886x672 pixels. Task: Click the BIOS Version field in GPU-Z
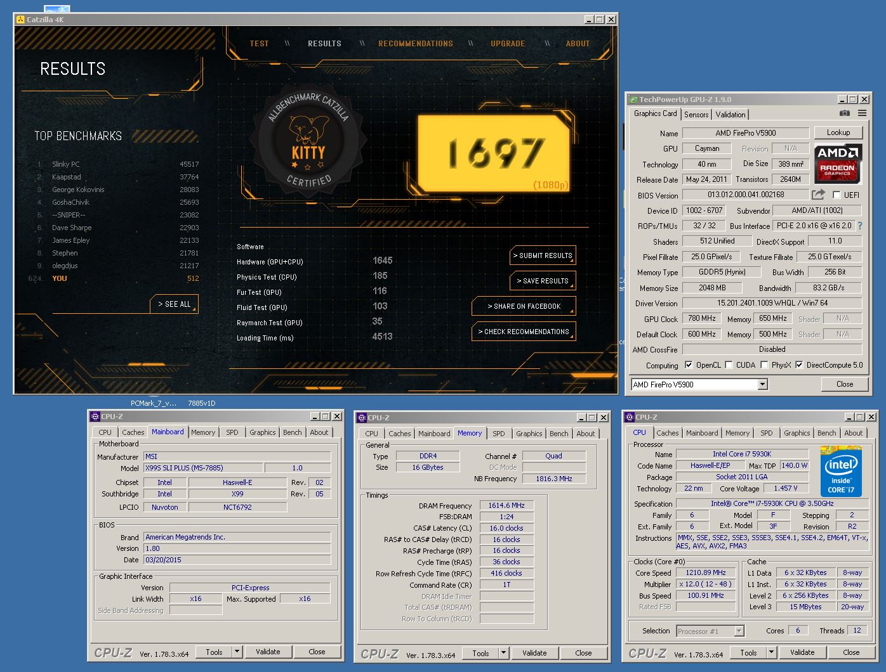pyautogui.click(x=746, y=195)
